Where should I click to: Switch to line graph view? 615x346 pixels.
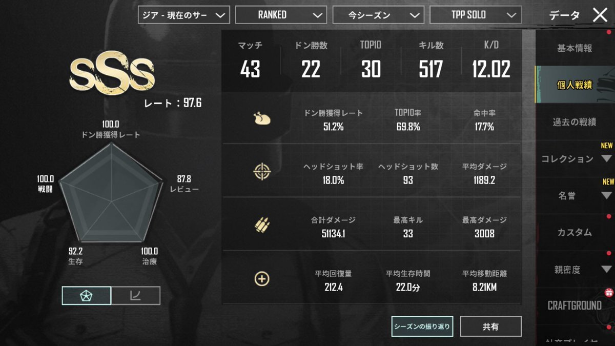(136, 295)
